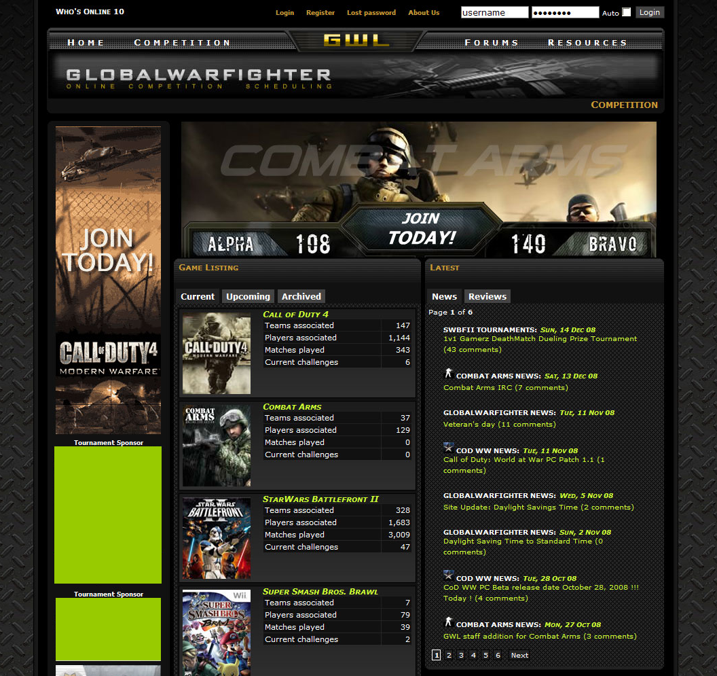Image resolution: width=717 pixels, height=676 pixels.
Task: Open the Combat Arms IRC article
Action: pos(506,388)
